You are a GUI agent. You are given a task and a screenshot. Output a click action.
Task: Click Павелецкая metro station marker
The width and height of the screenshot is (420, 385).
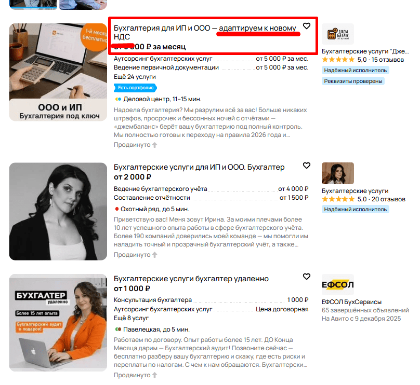point(118,329)
